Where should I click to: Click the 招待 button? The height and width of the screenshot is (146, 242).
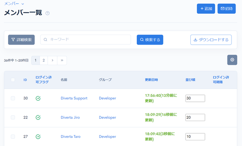click(227, 8)
